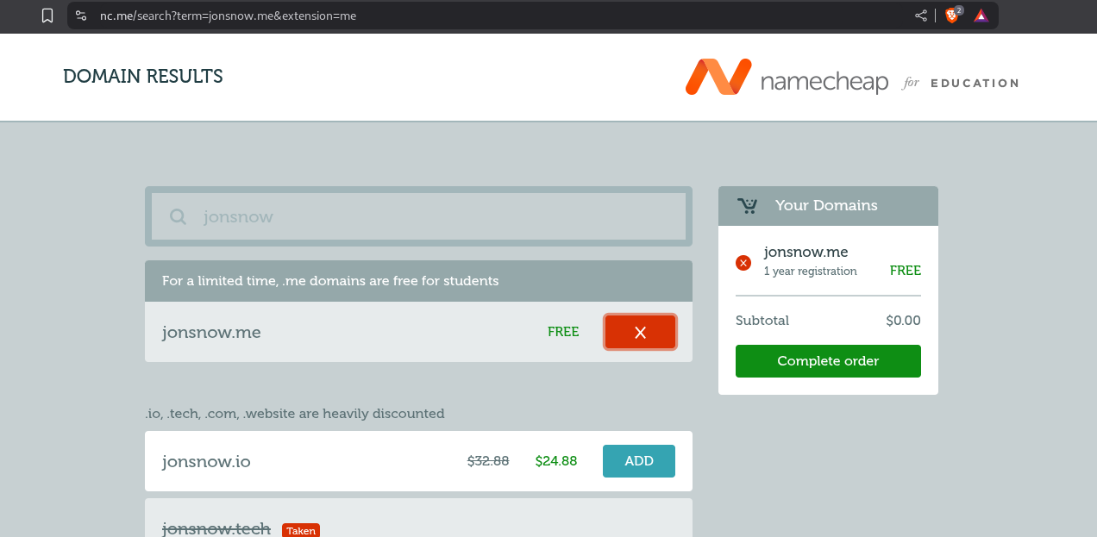Click the jonsnow.io domain name
1097x537 pixels.
(206, 461)
